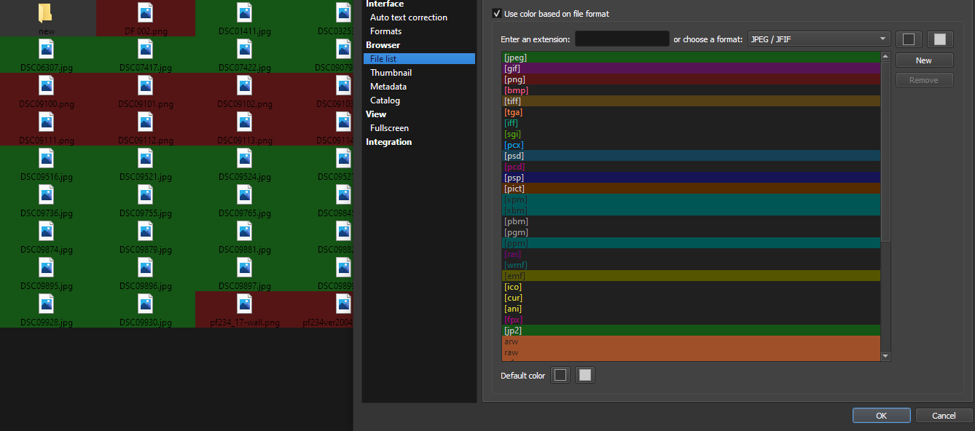The height and width of the screenshot is (431, 975).
Task: Open the Thumbnail settings page
Action: pyautogui.click(x=391, y=73)
